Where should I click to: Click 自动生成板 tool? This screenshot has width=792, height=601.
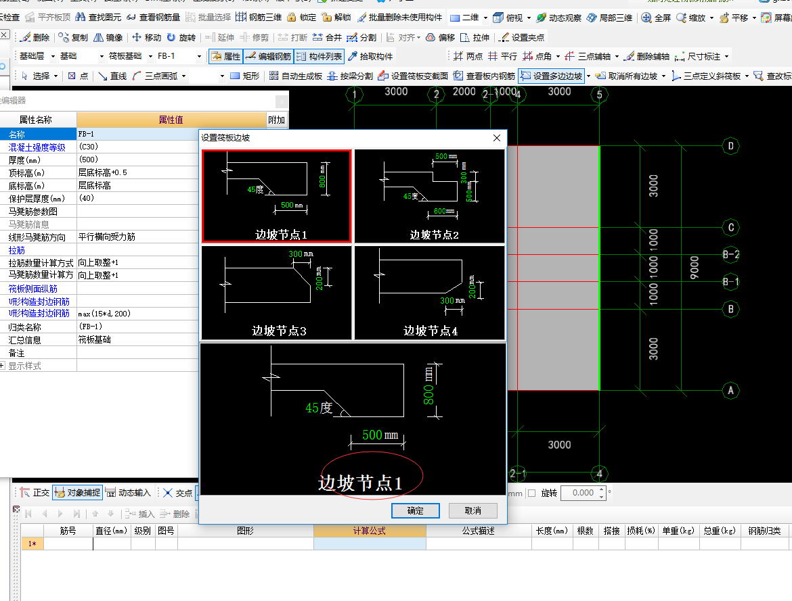tap(296, 76)
